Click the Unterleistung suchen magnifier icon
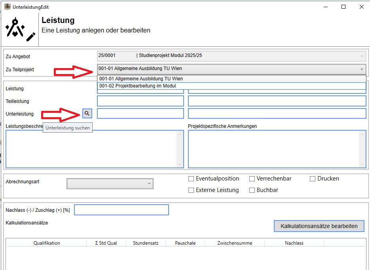 coord(87,114)
